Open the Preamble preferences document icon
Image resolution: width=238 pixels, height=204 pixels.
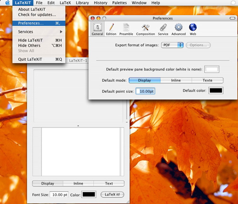(126, 27)
